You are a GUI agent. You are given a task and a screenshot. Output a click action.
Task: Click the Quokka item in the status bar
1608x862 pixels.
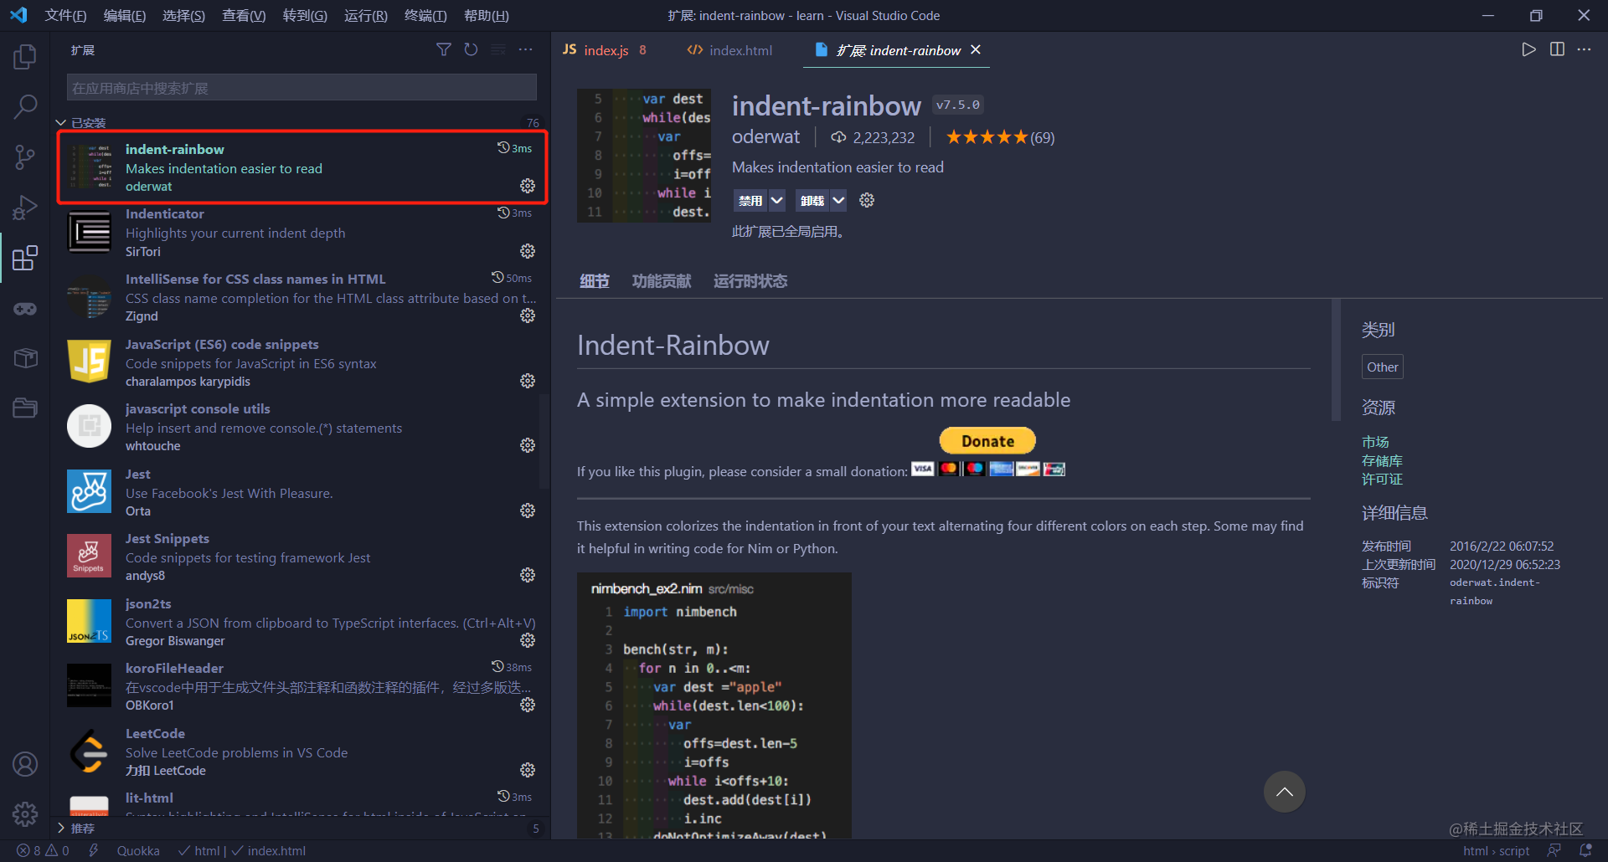137,850
